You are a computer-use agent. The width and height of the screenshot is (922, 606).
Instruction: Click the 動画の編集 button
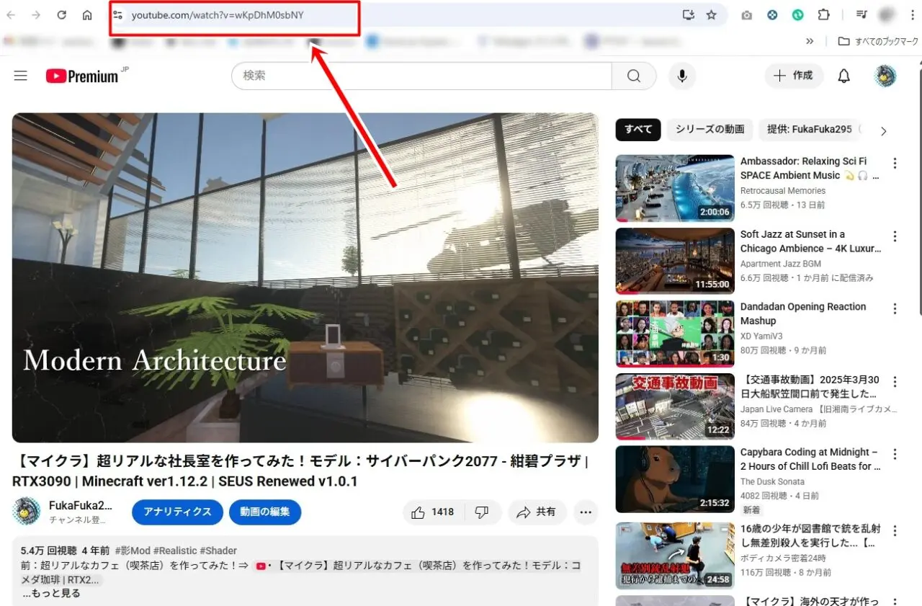(265, 512)
